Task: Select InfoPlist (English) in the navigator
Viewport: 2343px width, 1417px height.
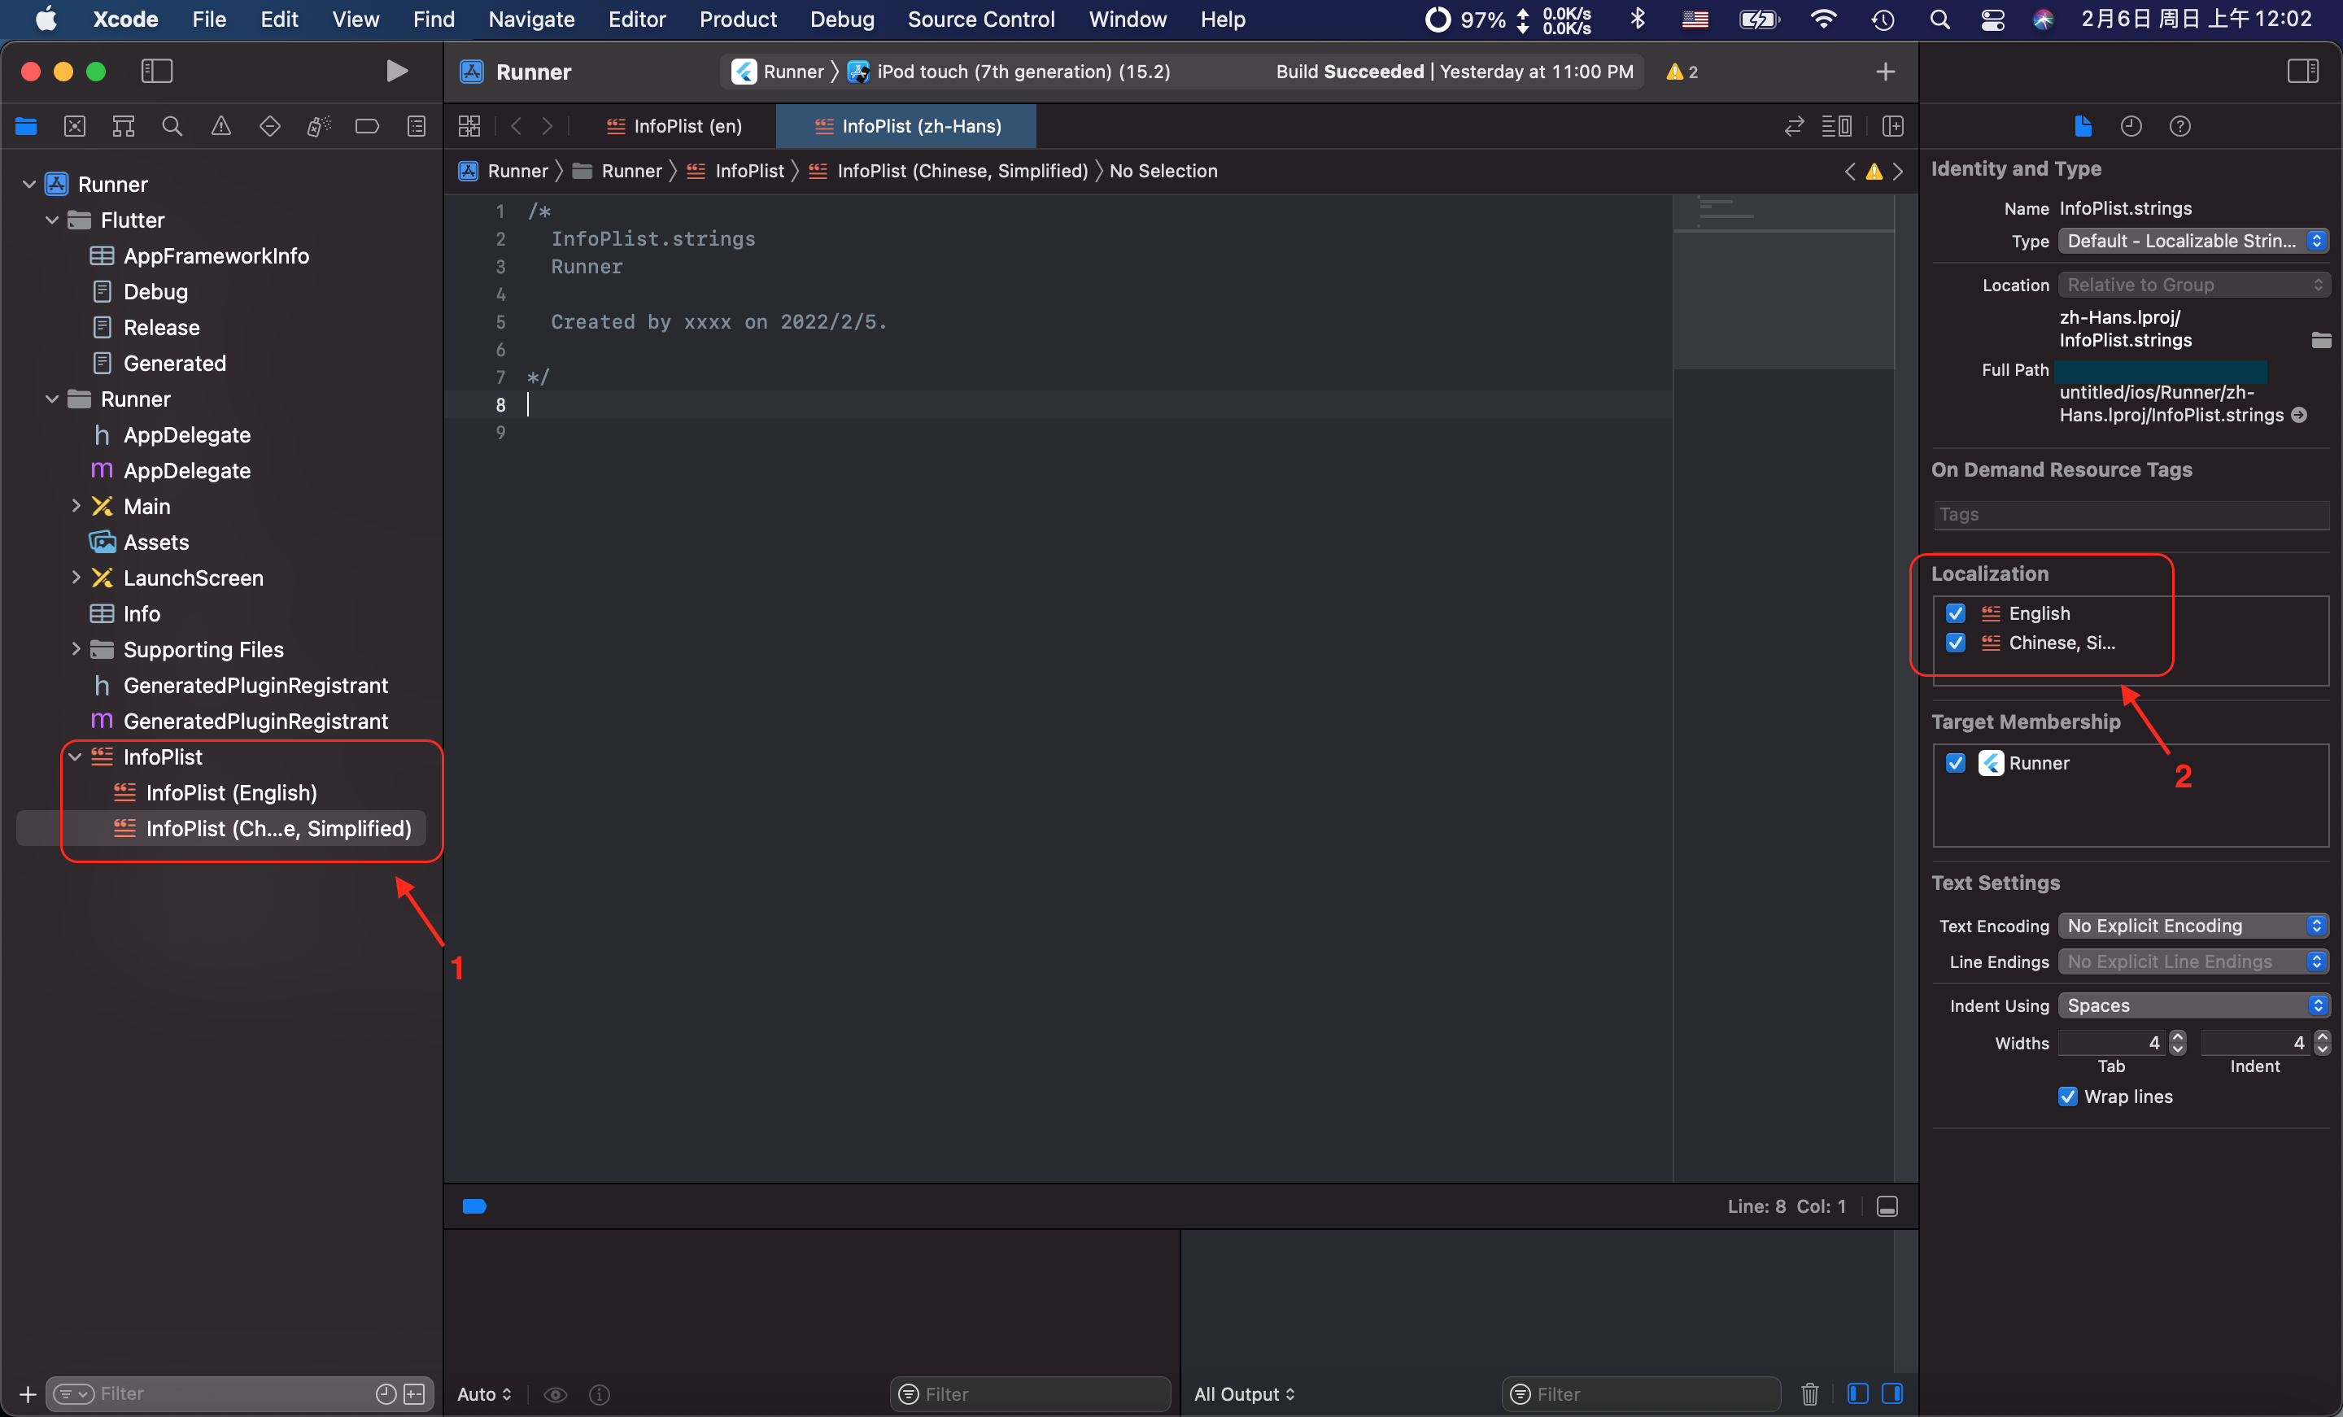Action: point(231,792)
